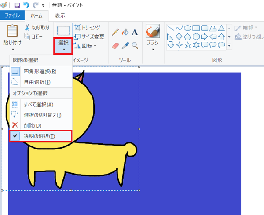
Task: Select the Fill with color bucket tool
Action: point(125,32)
